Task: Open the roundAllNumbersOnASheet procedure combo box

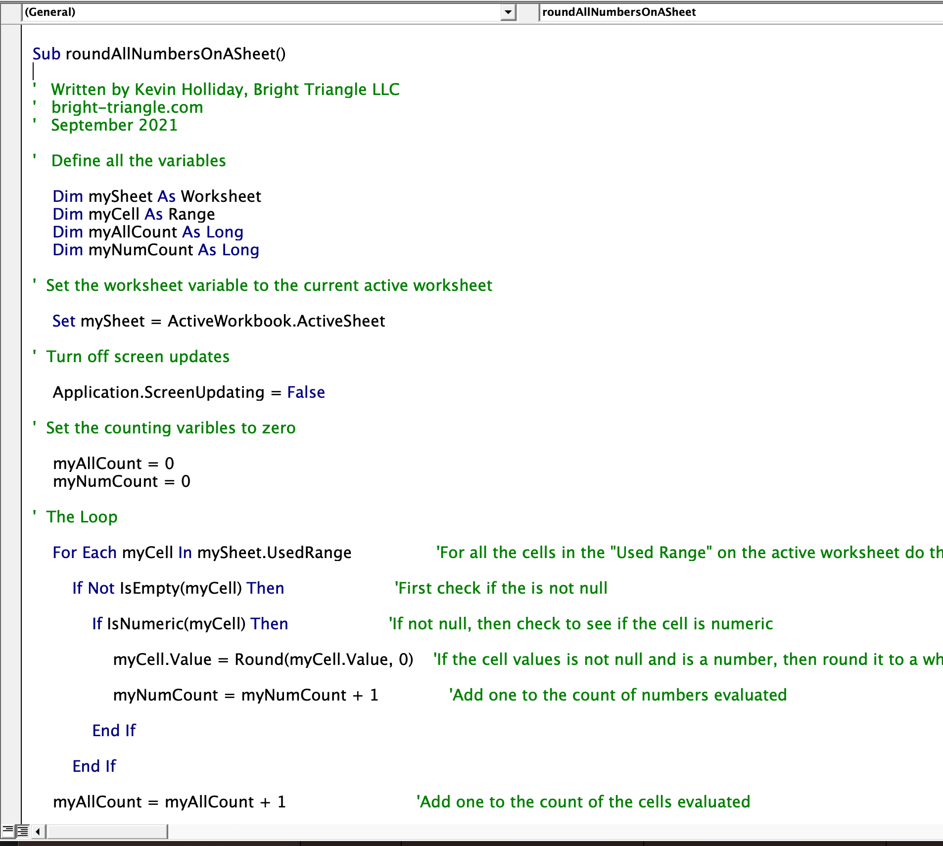Action: click(x=741, y=12)
